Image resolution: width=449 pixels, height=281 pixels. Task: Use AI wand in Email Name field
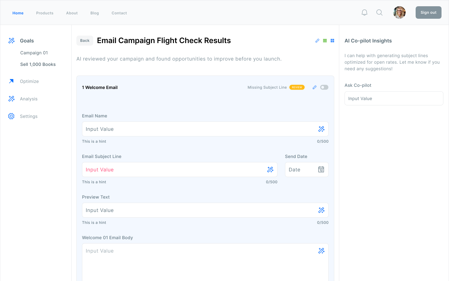pos(321,129)
